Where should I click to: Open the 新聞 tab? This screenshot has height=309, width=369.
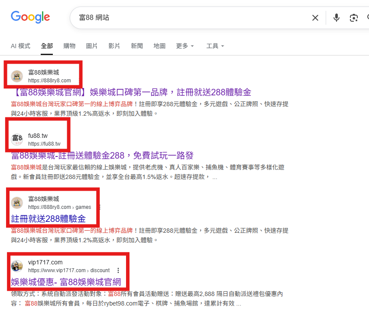click(137, 46)
